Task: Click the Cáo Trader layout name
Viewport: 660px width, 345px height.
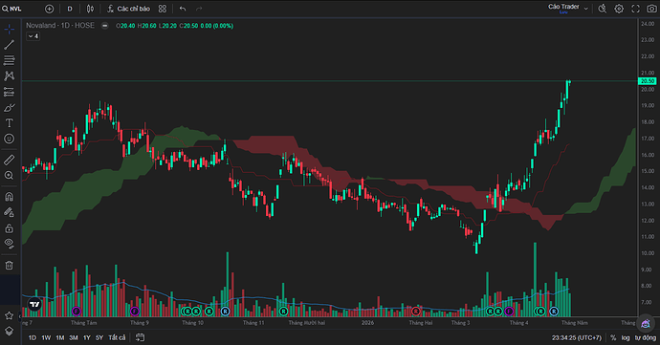Action: tap(563, 7)
